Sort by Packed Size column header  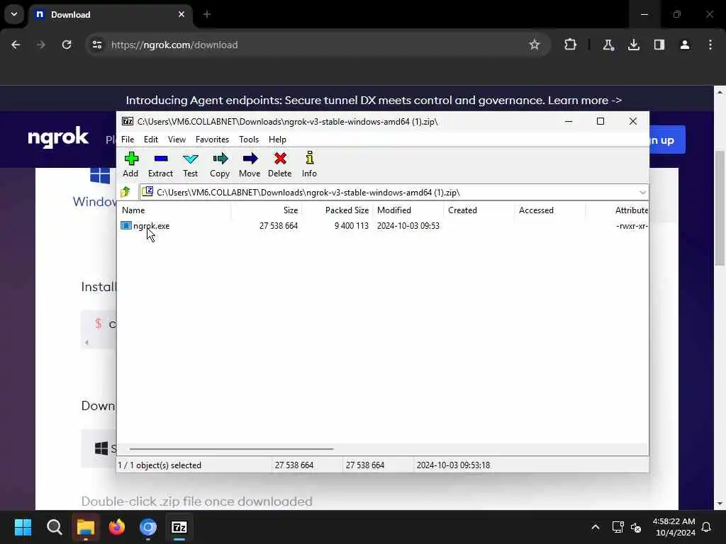coord(337,210)
